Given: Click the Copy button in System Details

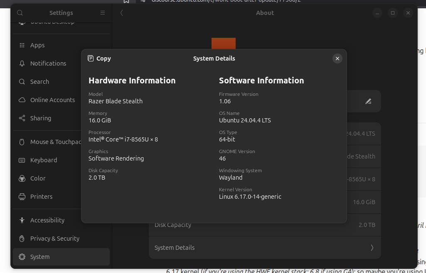Looking at the screenshot, I should click(x=99, y=58).
